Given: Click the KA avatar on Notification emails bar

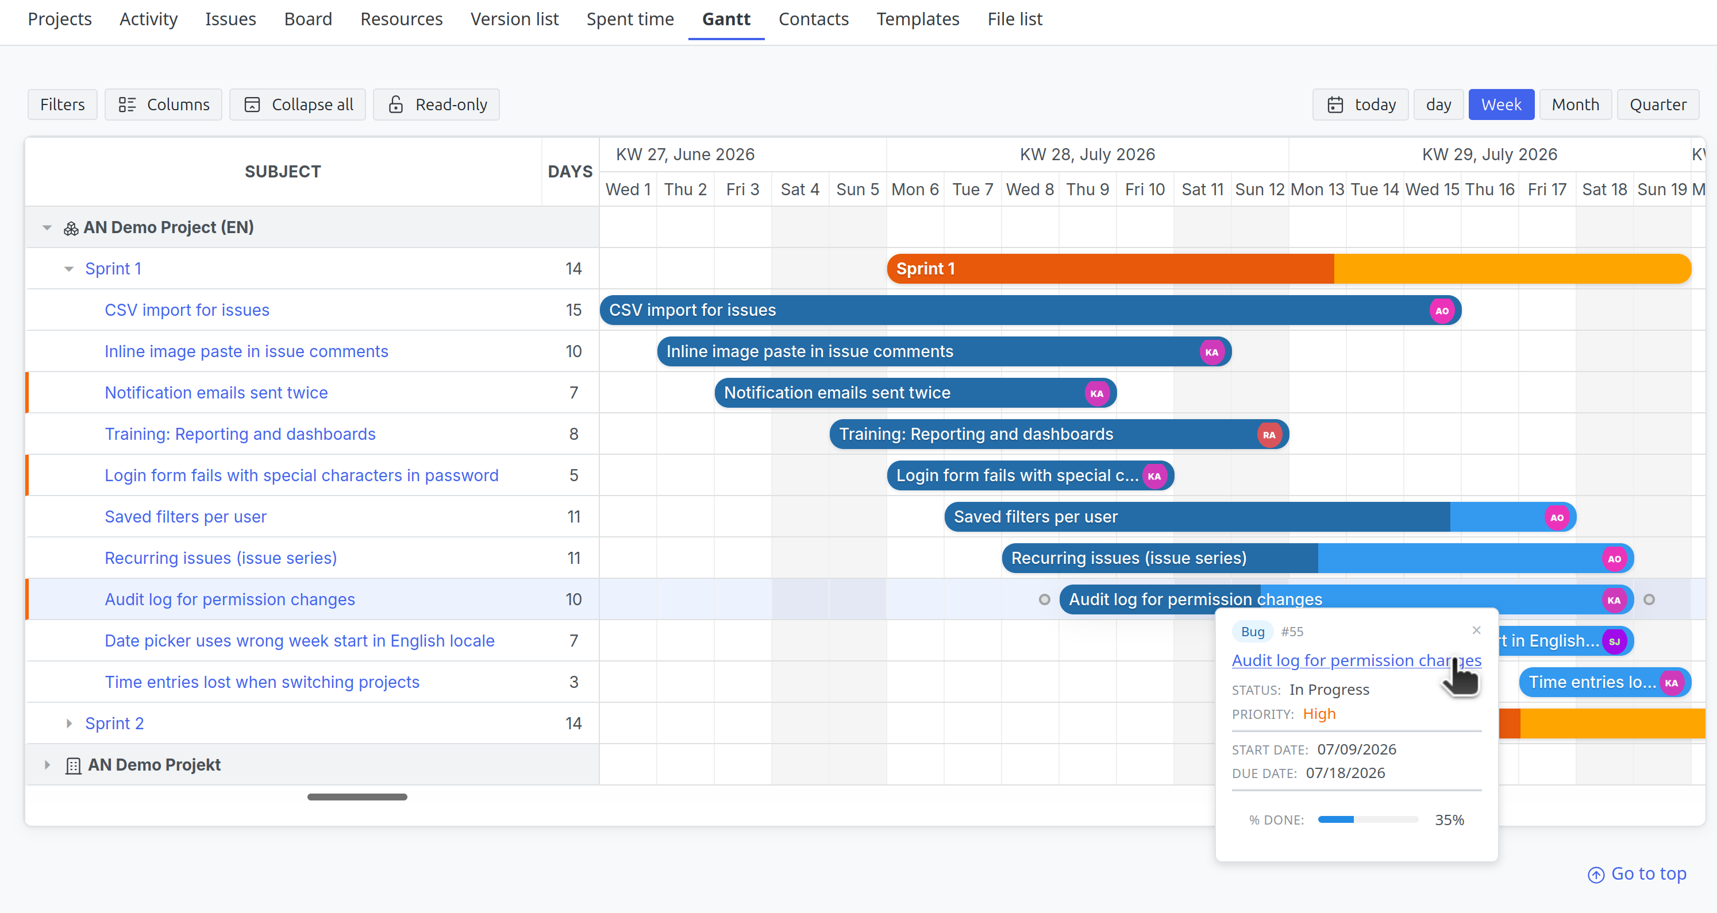Looking at the screenshot, I should [x=1096, y=393].
